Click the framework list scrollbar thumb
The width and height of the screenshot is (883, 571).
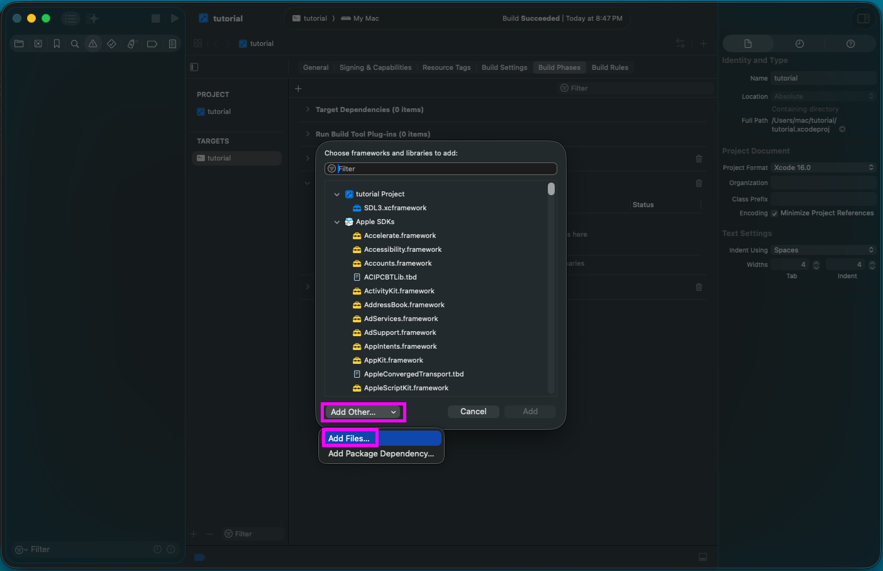pyautogui.click(x=552, y=189)
